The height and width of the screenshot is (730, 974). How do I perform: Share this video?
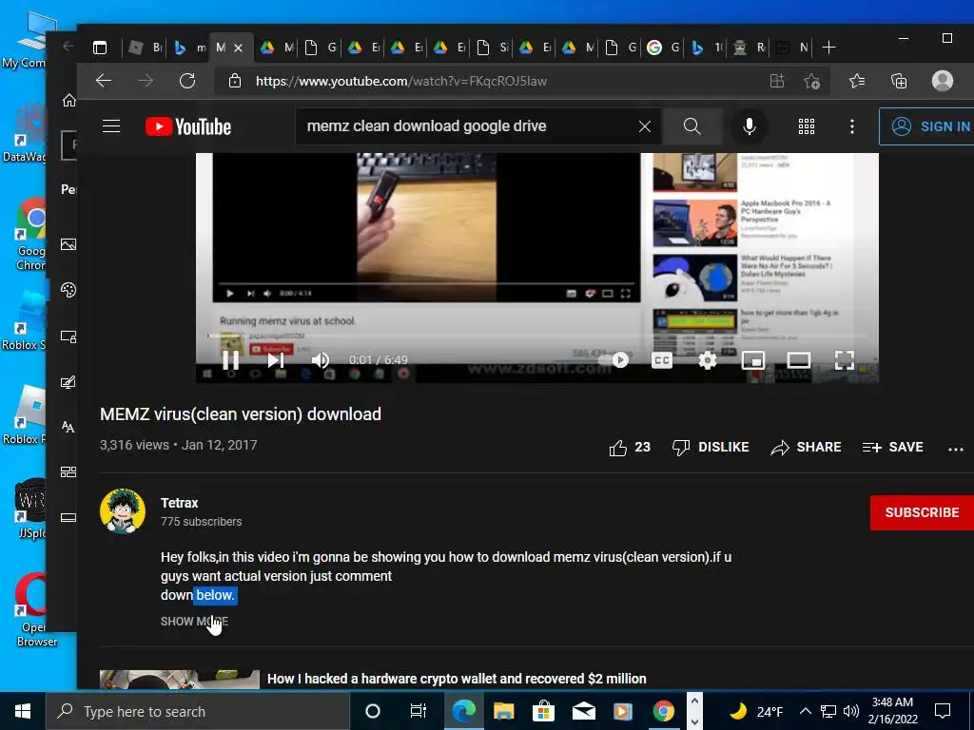pyautogui.click(x=806, y=447)
